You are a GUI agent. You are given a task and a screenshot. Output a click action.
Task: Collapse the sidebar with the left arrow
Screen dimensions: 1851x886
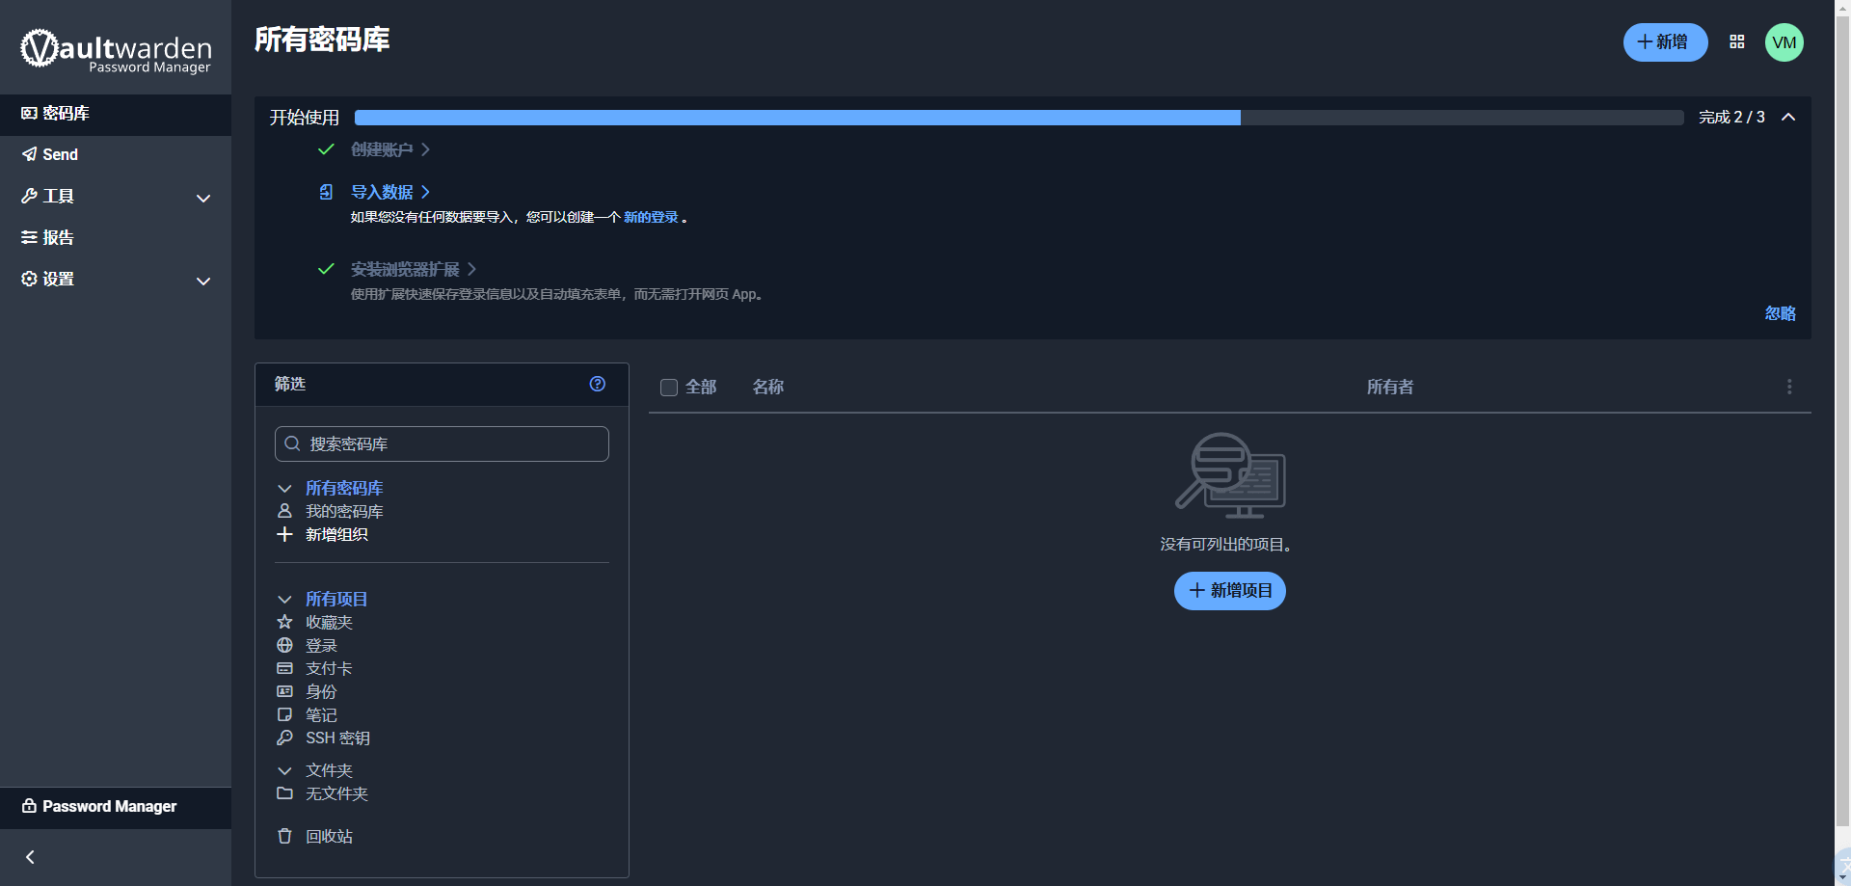tap(30, 857)
